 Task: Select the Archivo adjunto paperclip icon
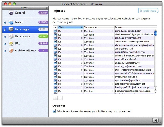(x=11, y=51)
